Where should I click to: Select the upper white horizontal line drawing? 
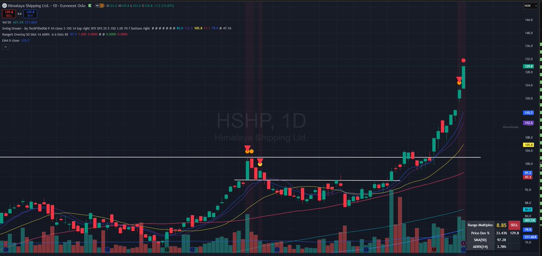tap(240, 157)
